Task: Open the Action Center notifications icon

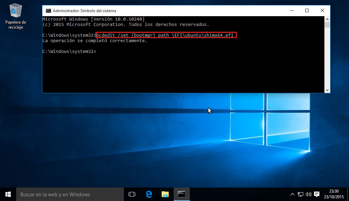Action: click(317, 194)
